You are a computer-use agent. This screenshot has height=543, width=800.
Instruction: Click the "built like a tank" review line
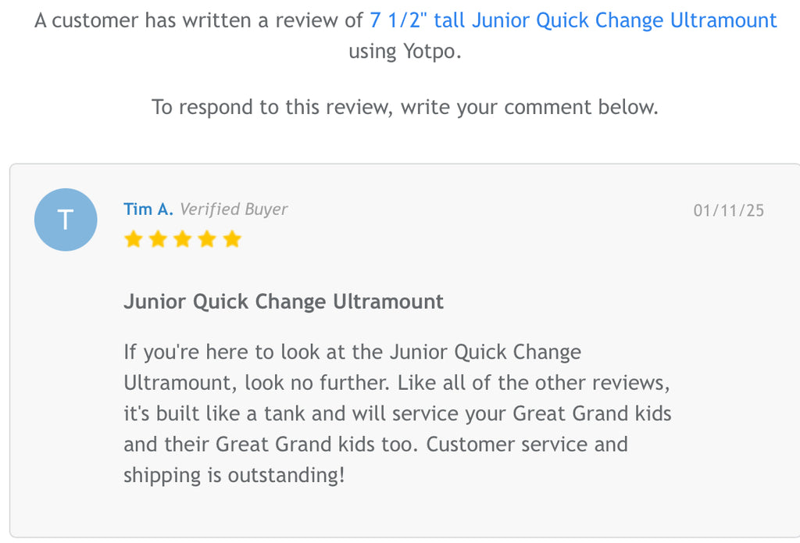point(397,413)
